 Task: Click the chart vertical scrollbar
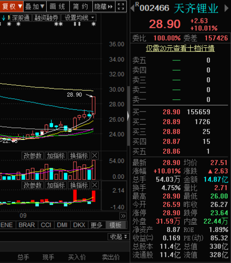(x=129, y=116)
